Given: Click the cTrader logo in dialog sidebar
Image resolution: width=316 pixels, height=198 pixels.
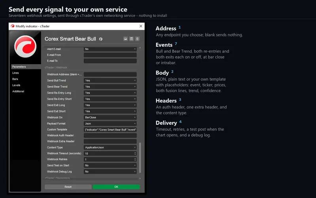Looking at the screenshot, I should [25, 46].
